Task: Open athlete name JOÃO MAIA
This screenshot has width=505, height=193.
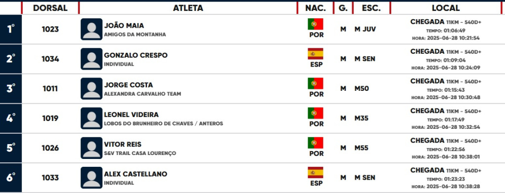Action: click(x=124, y=26)
